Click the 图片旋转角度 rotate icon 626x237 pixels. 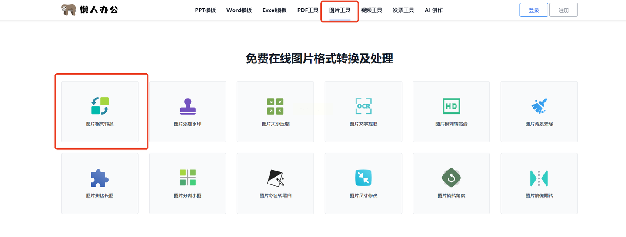click(451, 178)
